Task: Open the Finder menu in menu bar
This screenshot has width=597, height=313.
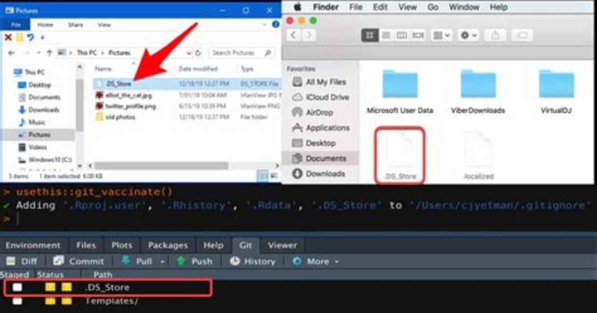Action: point(326,7)
